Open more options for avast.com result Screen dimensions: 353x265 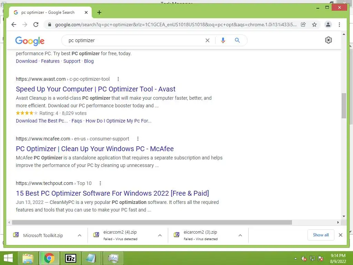click(x=118, y=79)
